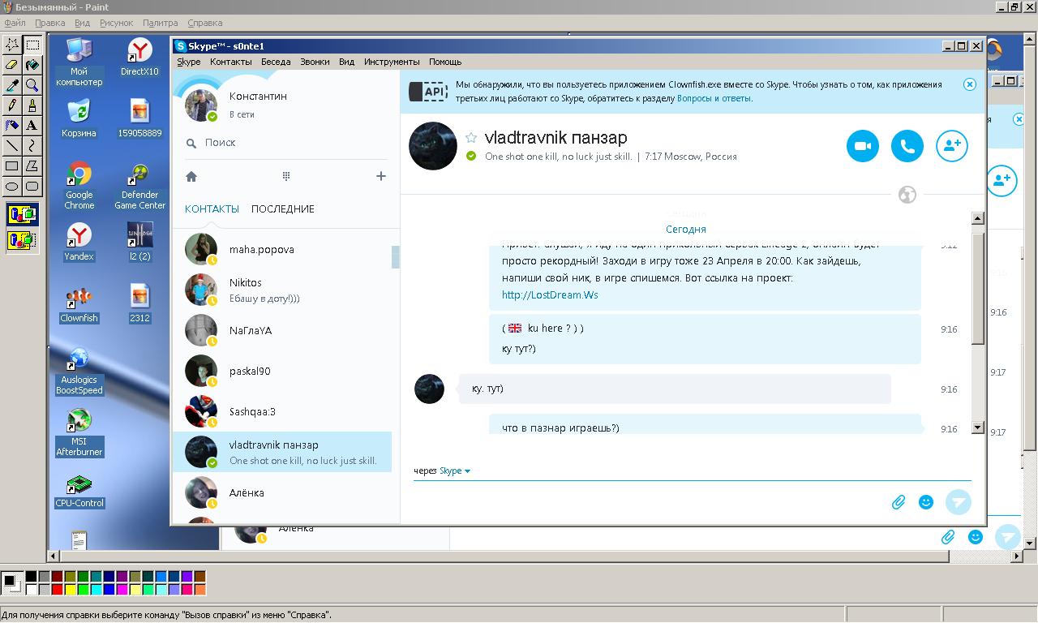Start a voice call with vladtravnik

pyautogui.click(x=907, y=146)
